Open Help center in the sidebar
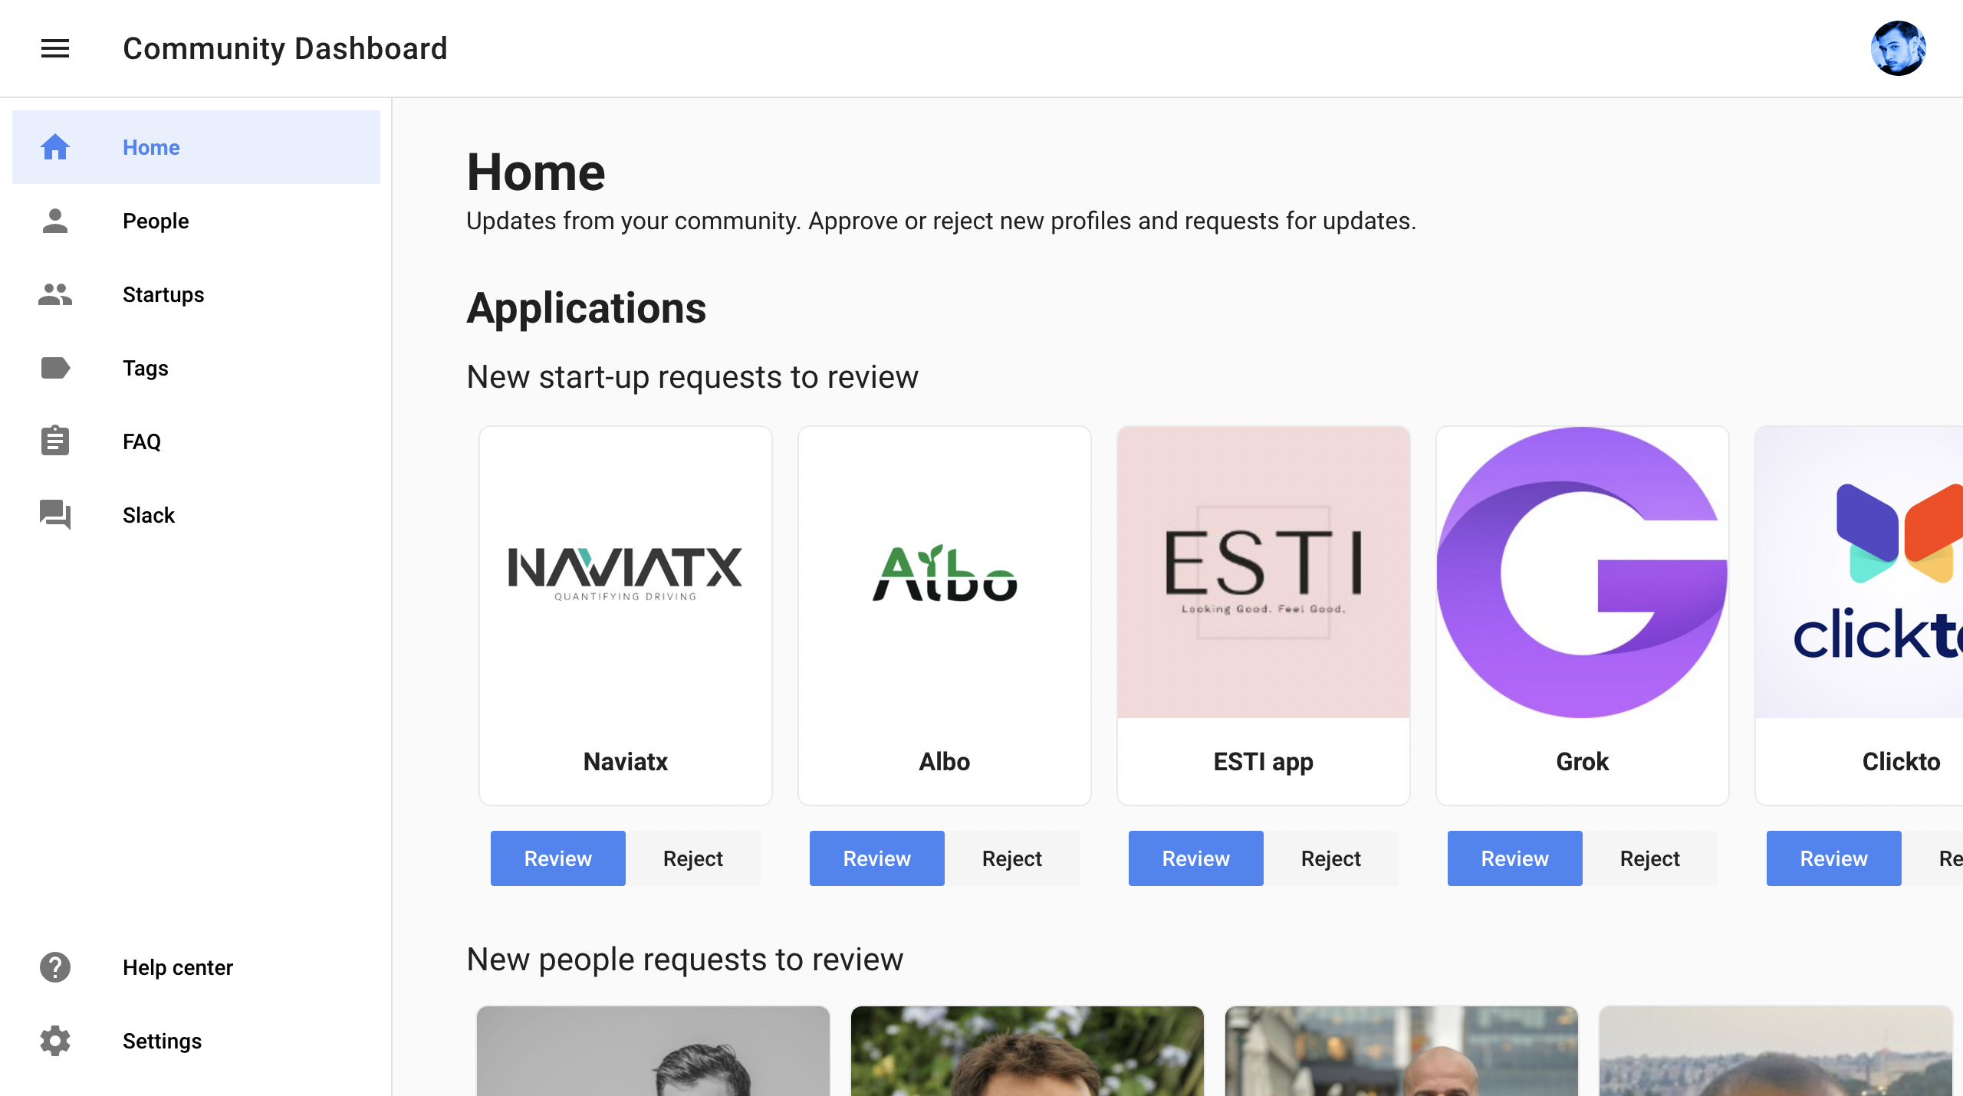Image resolution: width=1963 pixels, height=1096 pixels. 196,967
